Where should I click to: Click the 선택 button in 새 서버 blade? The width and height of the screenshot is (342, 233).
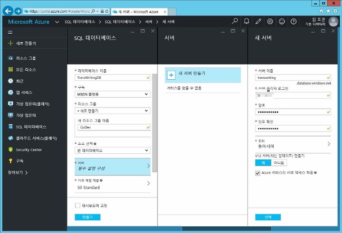click(268, 217)
